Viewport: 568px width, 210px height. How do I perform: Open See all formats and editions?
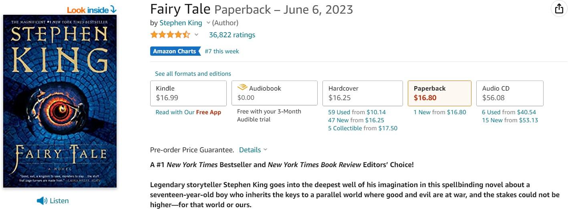(193, 74)
